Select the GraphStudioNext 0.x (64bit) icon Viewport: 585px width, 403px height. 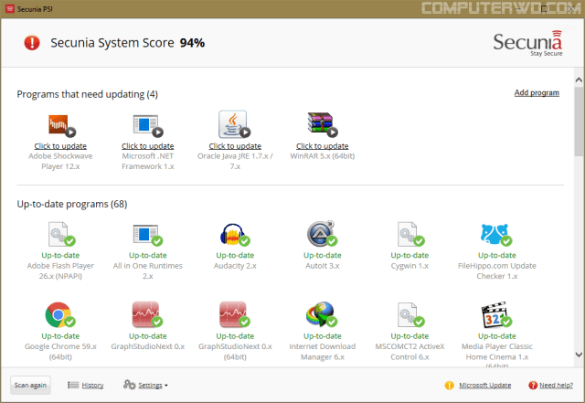pyautogui.click(x=235, y=314)
